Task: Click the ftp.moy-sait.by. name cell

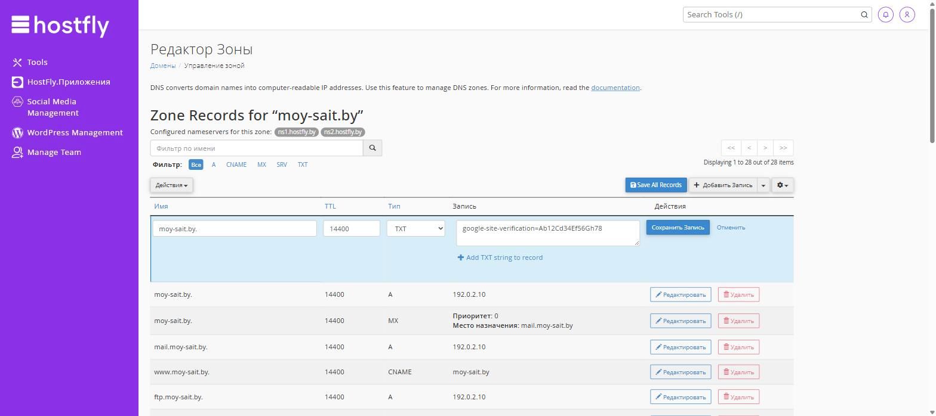Action: (178, 397)
